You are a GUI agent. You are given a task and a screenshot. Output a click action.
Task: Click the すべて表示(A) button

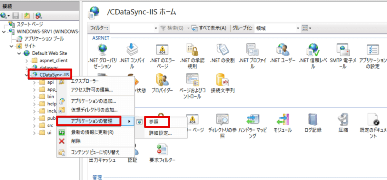point(209,28)
